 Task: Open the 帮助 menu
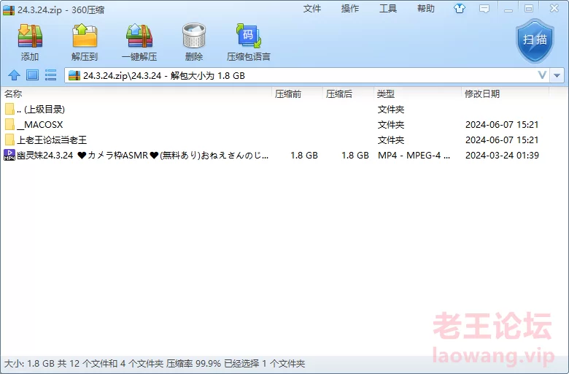426,9
